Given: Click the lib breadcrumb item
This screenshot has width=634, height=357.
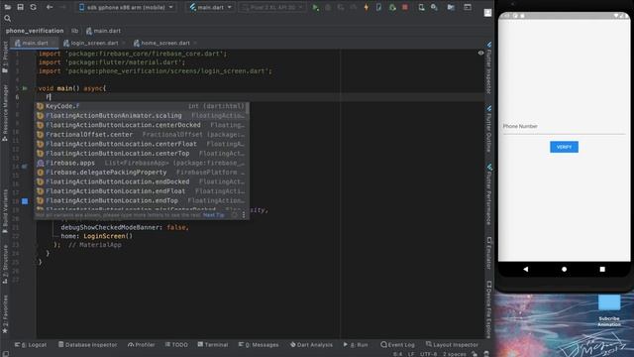Looking at the screenshot, I should click(75, 31).
